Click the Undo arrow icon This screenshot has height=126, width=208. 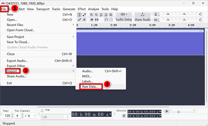[106, 20]
